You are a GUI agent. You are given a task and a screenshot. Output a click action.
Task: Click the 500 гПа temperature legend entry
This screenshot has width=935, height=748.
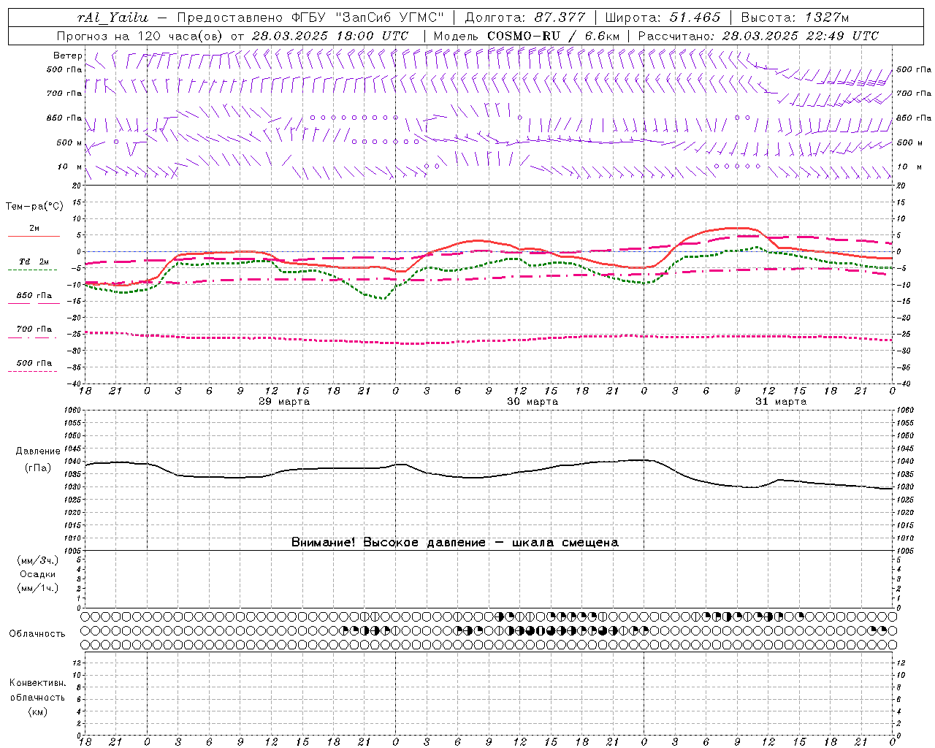(x=34, y=363)
